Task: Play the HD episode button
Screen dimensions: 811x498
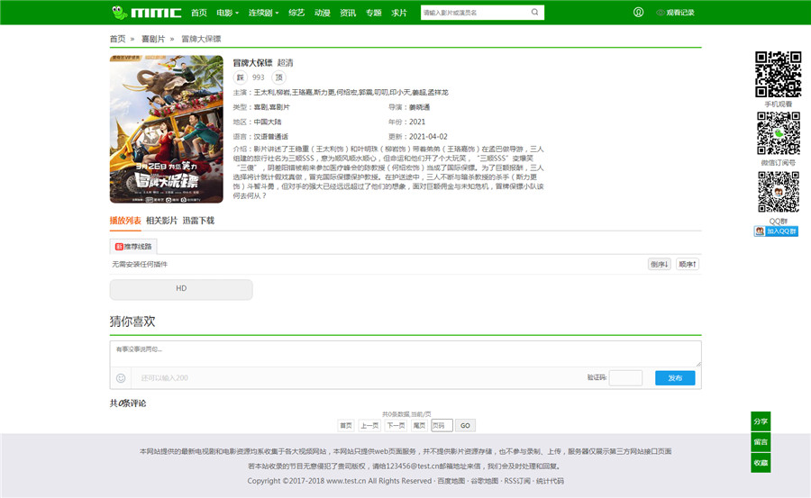Action: (x=181, y=288)
